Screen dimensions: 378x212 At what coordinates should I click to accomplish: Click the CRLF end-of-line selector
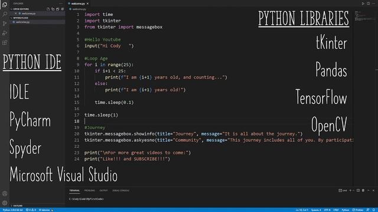[336, 210]
